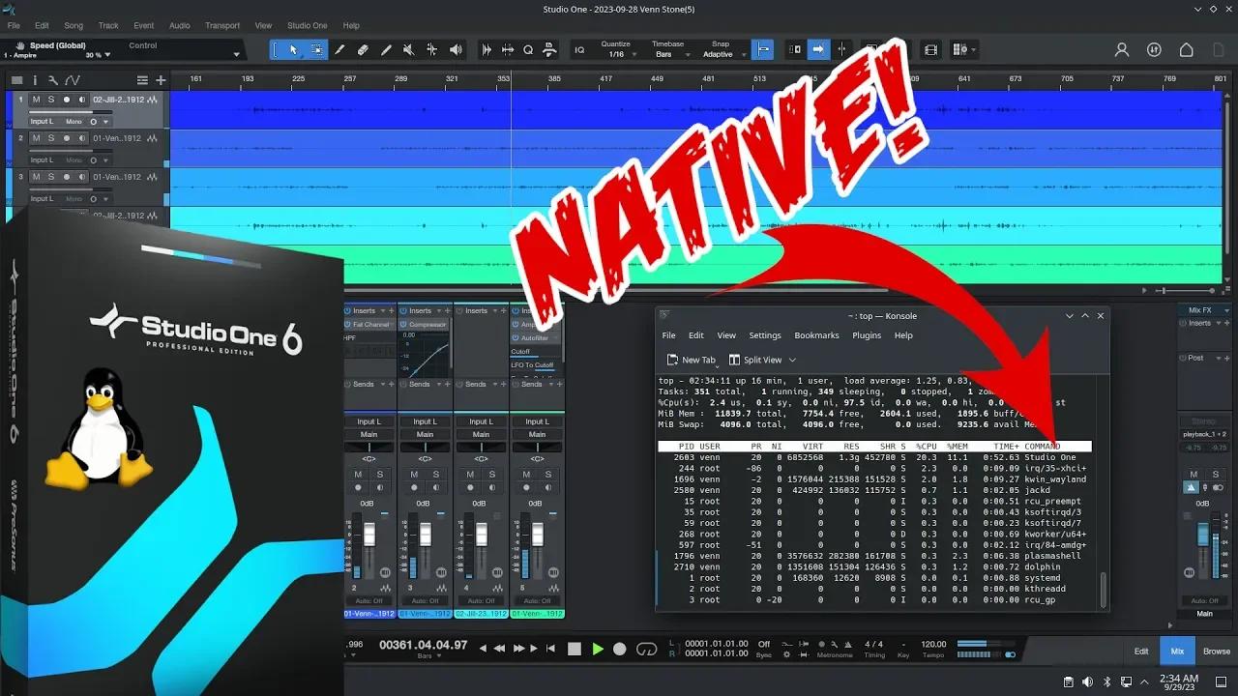This screenshot has width=1238, height=696.
Task: Open the Browse panel button
Action: 1217,652
